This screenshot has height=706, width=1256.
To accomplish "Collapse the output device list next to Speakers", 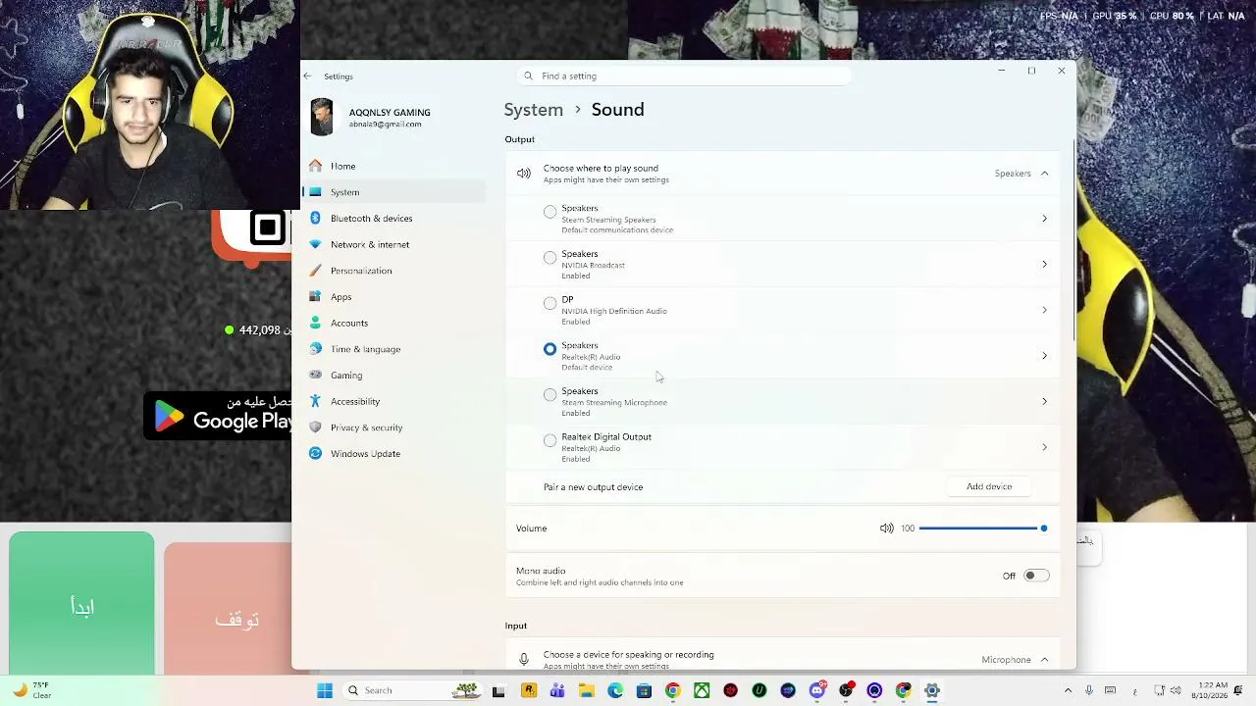I will [1044, 174].
